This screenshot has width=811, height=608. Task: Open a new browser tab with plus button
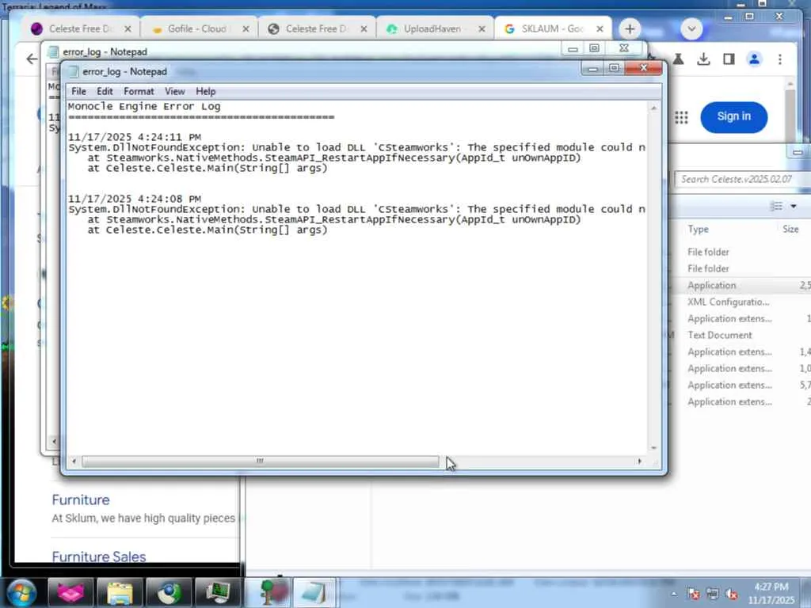pyautogui.click(x=630, y=29)
